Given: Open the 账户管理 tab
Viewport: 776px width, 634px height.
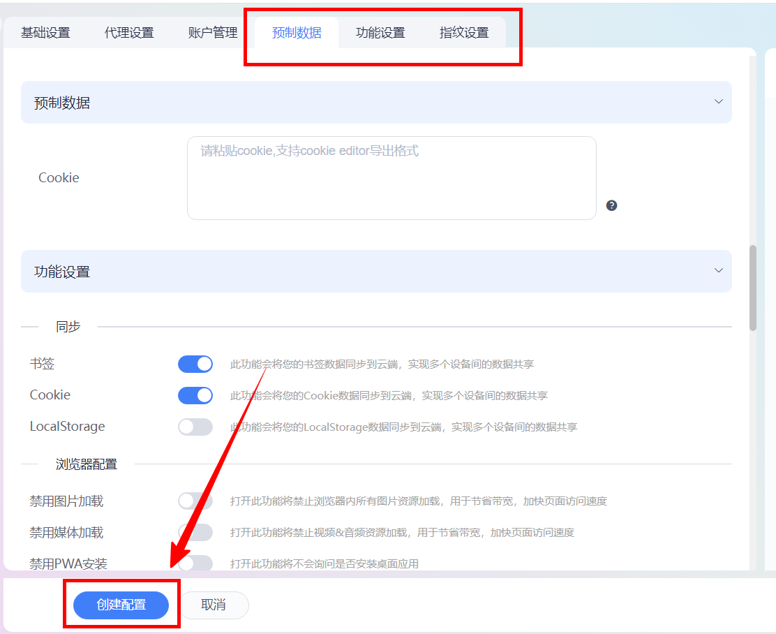Looking at the screenshot, I should 213,33.
